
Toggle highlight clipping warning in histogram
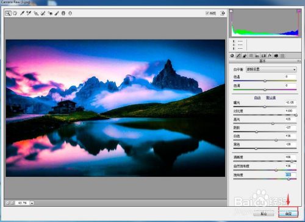pos(299,11)
